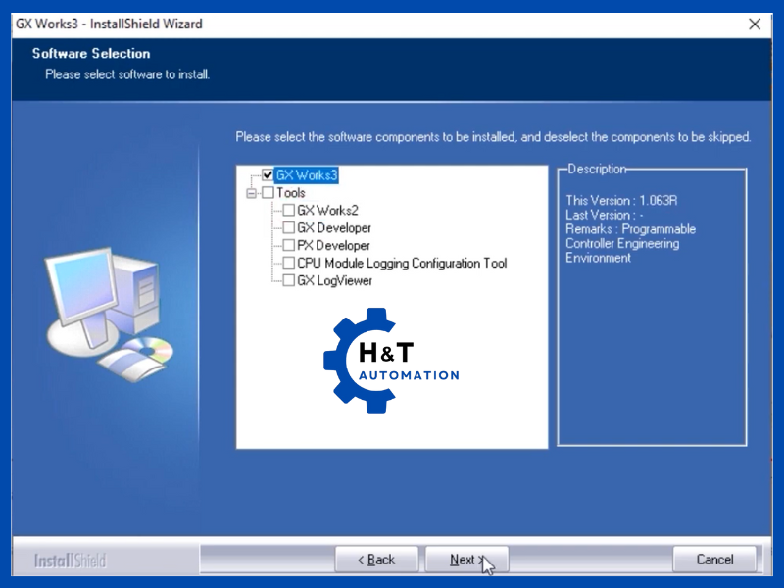This screenshot has width=784, height=588.
Task: Click the Description panel version text
Action: click(621, 201)
